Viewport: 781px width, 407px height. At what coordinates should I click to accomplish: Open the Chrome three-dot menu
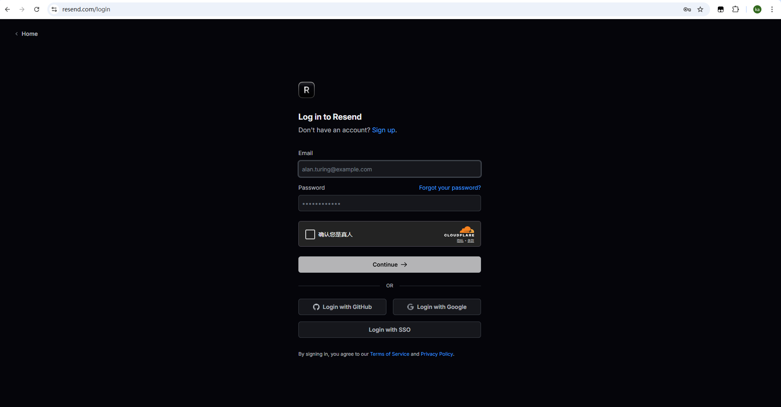772,9
